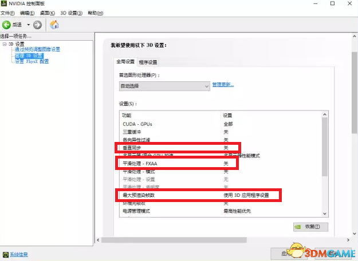Click value 使用 3D 应用程序设置
This screenshot has width=358, height=261.
[x=246, y=195]
